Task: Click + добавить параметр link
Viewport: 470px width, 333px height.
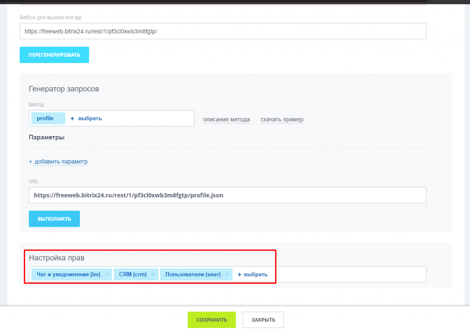Action: coord(58,162)
